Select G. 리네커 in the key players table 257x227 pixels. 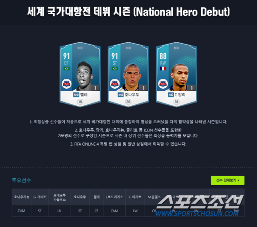click(40, 197)
